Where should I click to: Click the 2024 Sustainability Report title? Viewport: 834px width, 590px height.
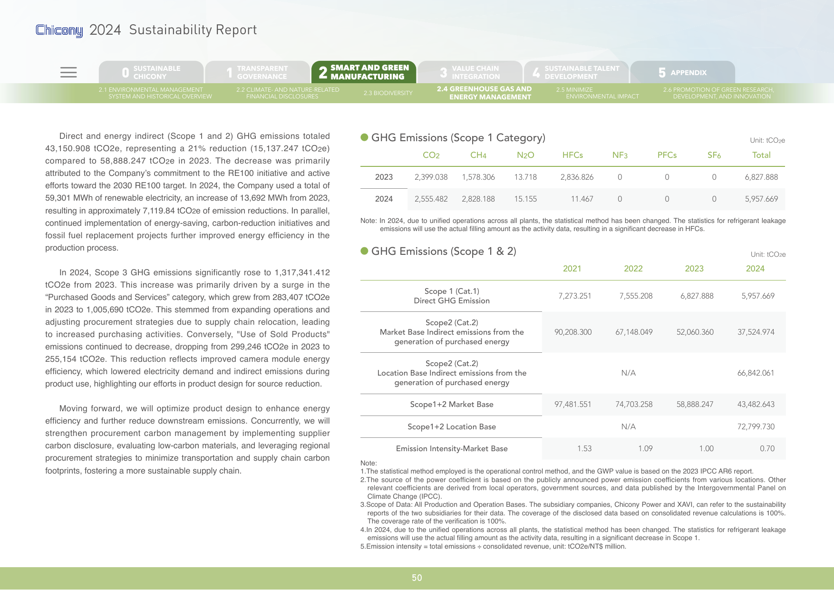173,30
